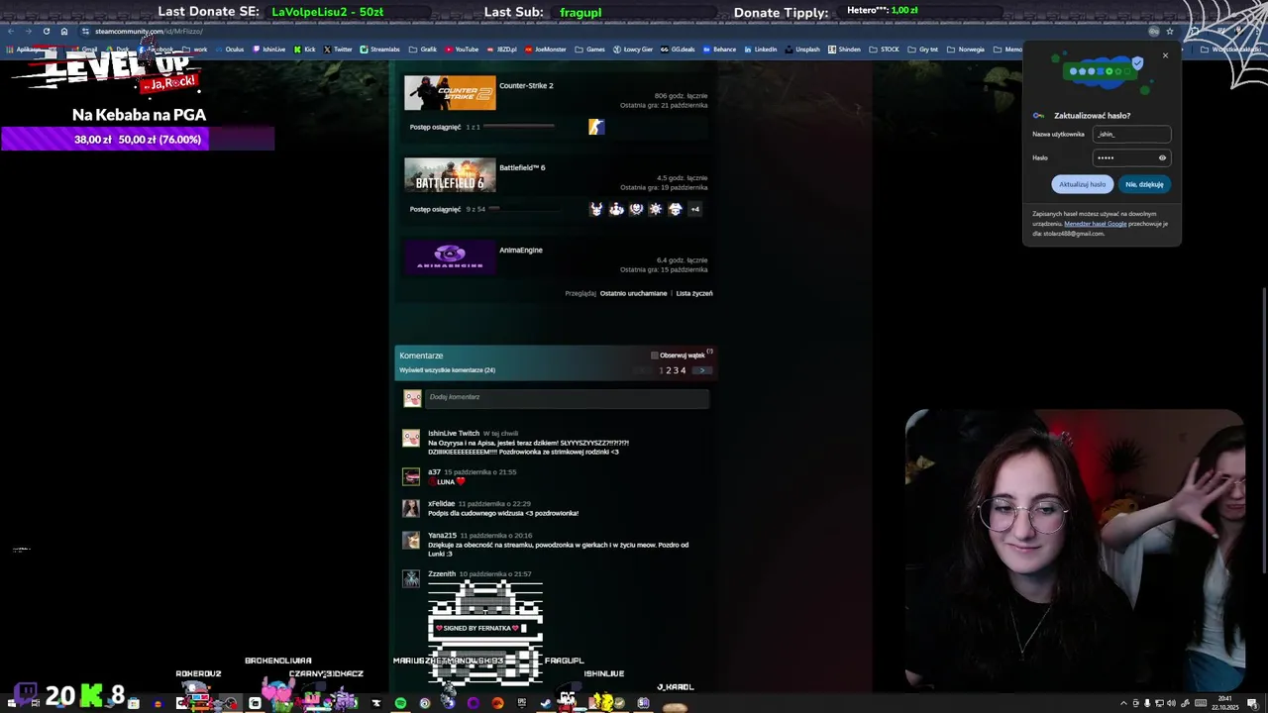The width and height of the screenshot is (1268, 713).
Task: Open xFelidae commenter profile name
Action: [441, 504]
